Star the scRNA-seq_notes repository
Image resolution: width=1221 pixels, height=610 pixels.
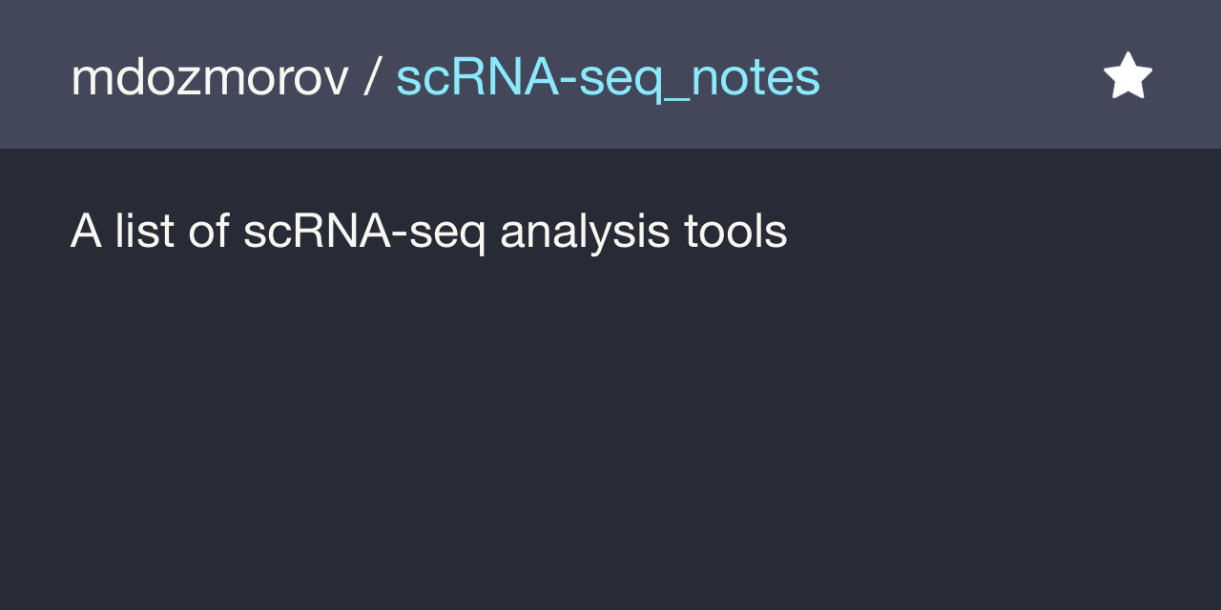(1128, 76)
